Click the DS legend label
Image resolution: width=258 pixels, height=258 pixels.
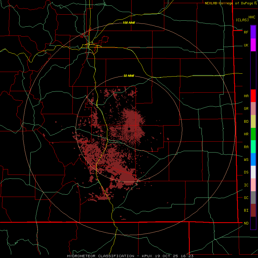(x=246, y=172)
